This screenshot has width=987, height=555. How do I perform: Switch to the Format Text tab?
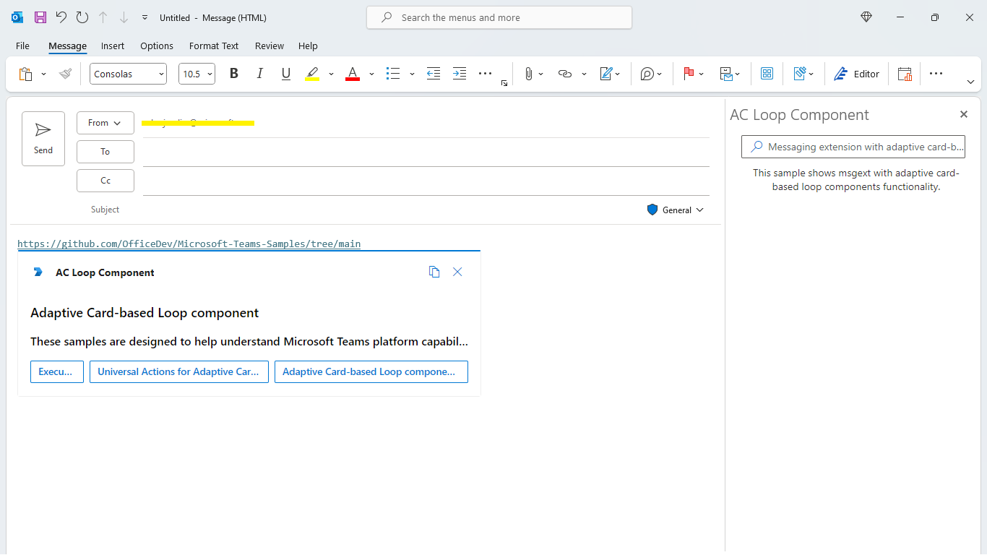[x=214, y=46]
